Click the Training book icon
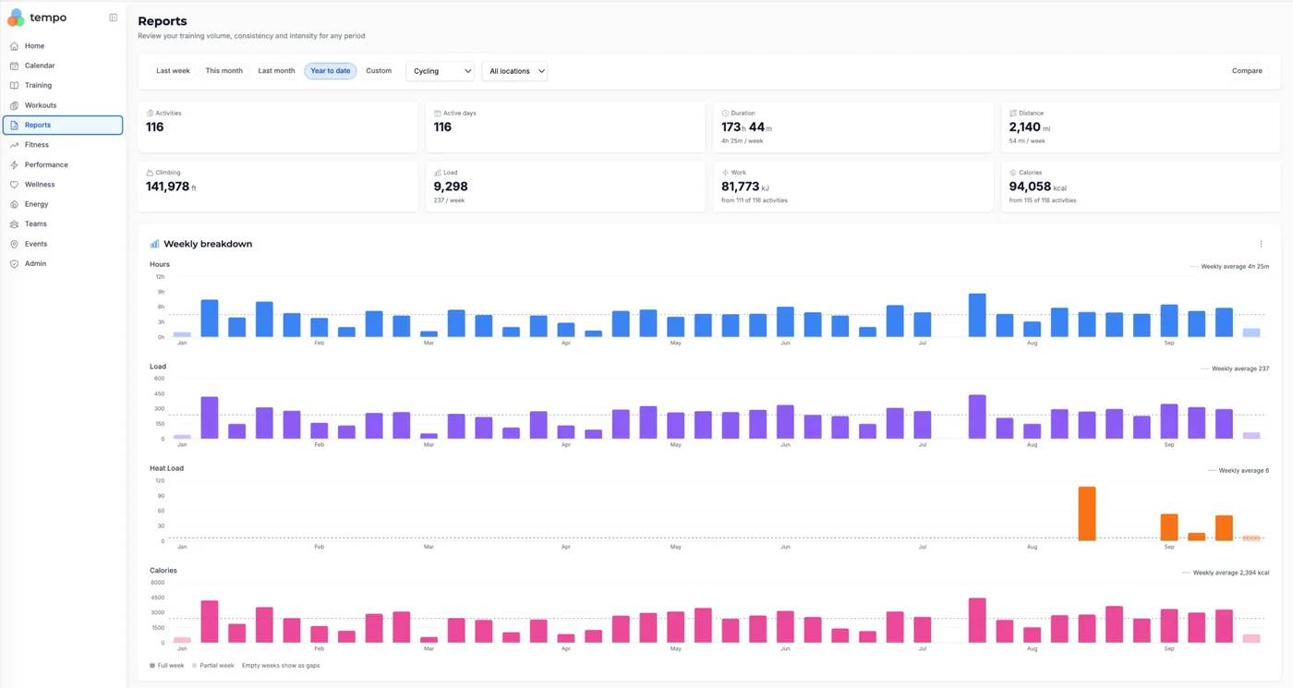This screenshot has height=688, width=1293. 14,86
